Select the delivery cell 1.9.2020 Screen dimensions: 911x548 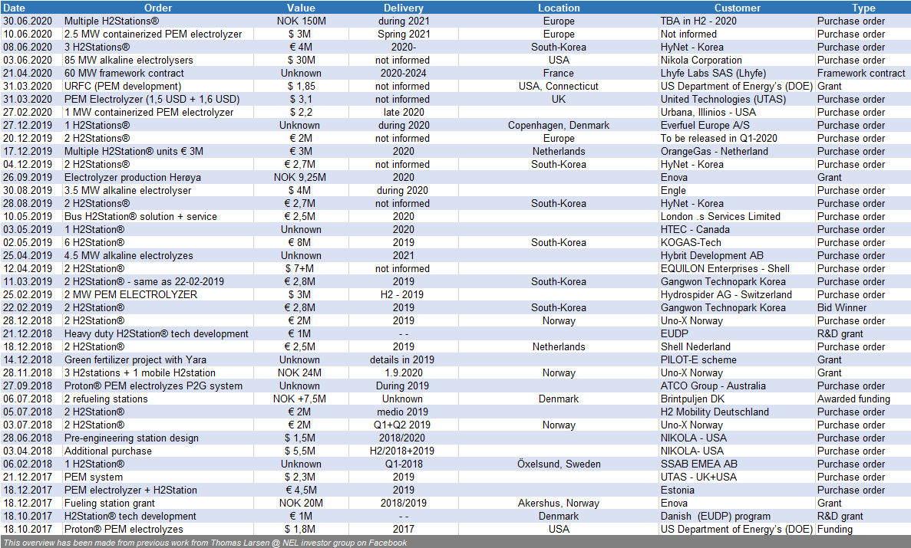[x=403, y=373]
